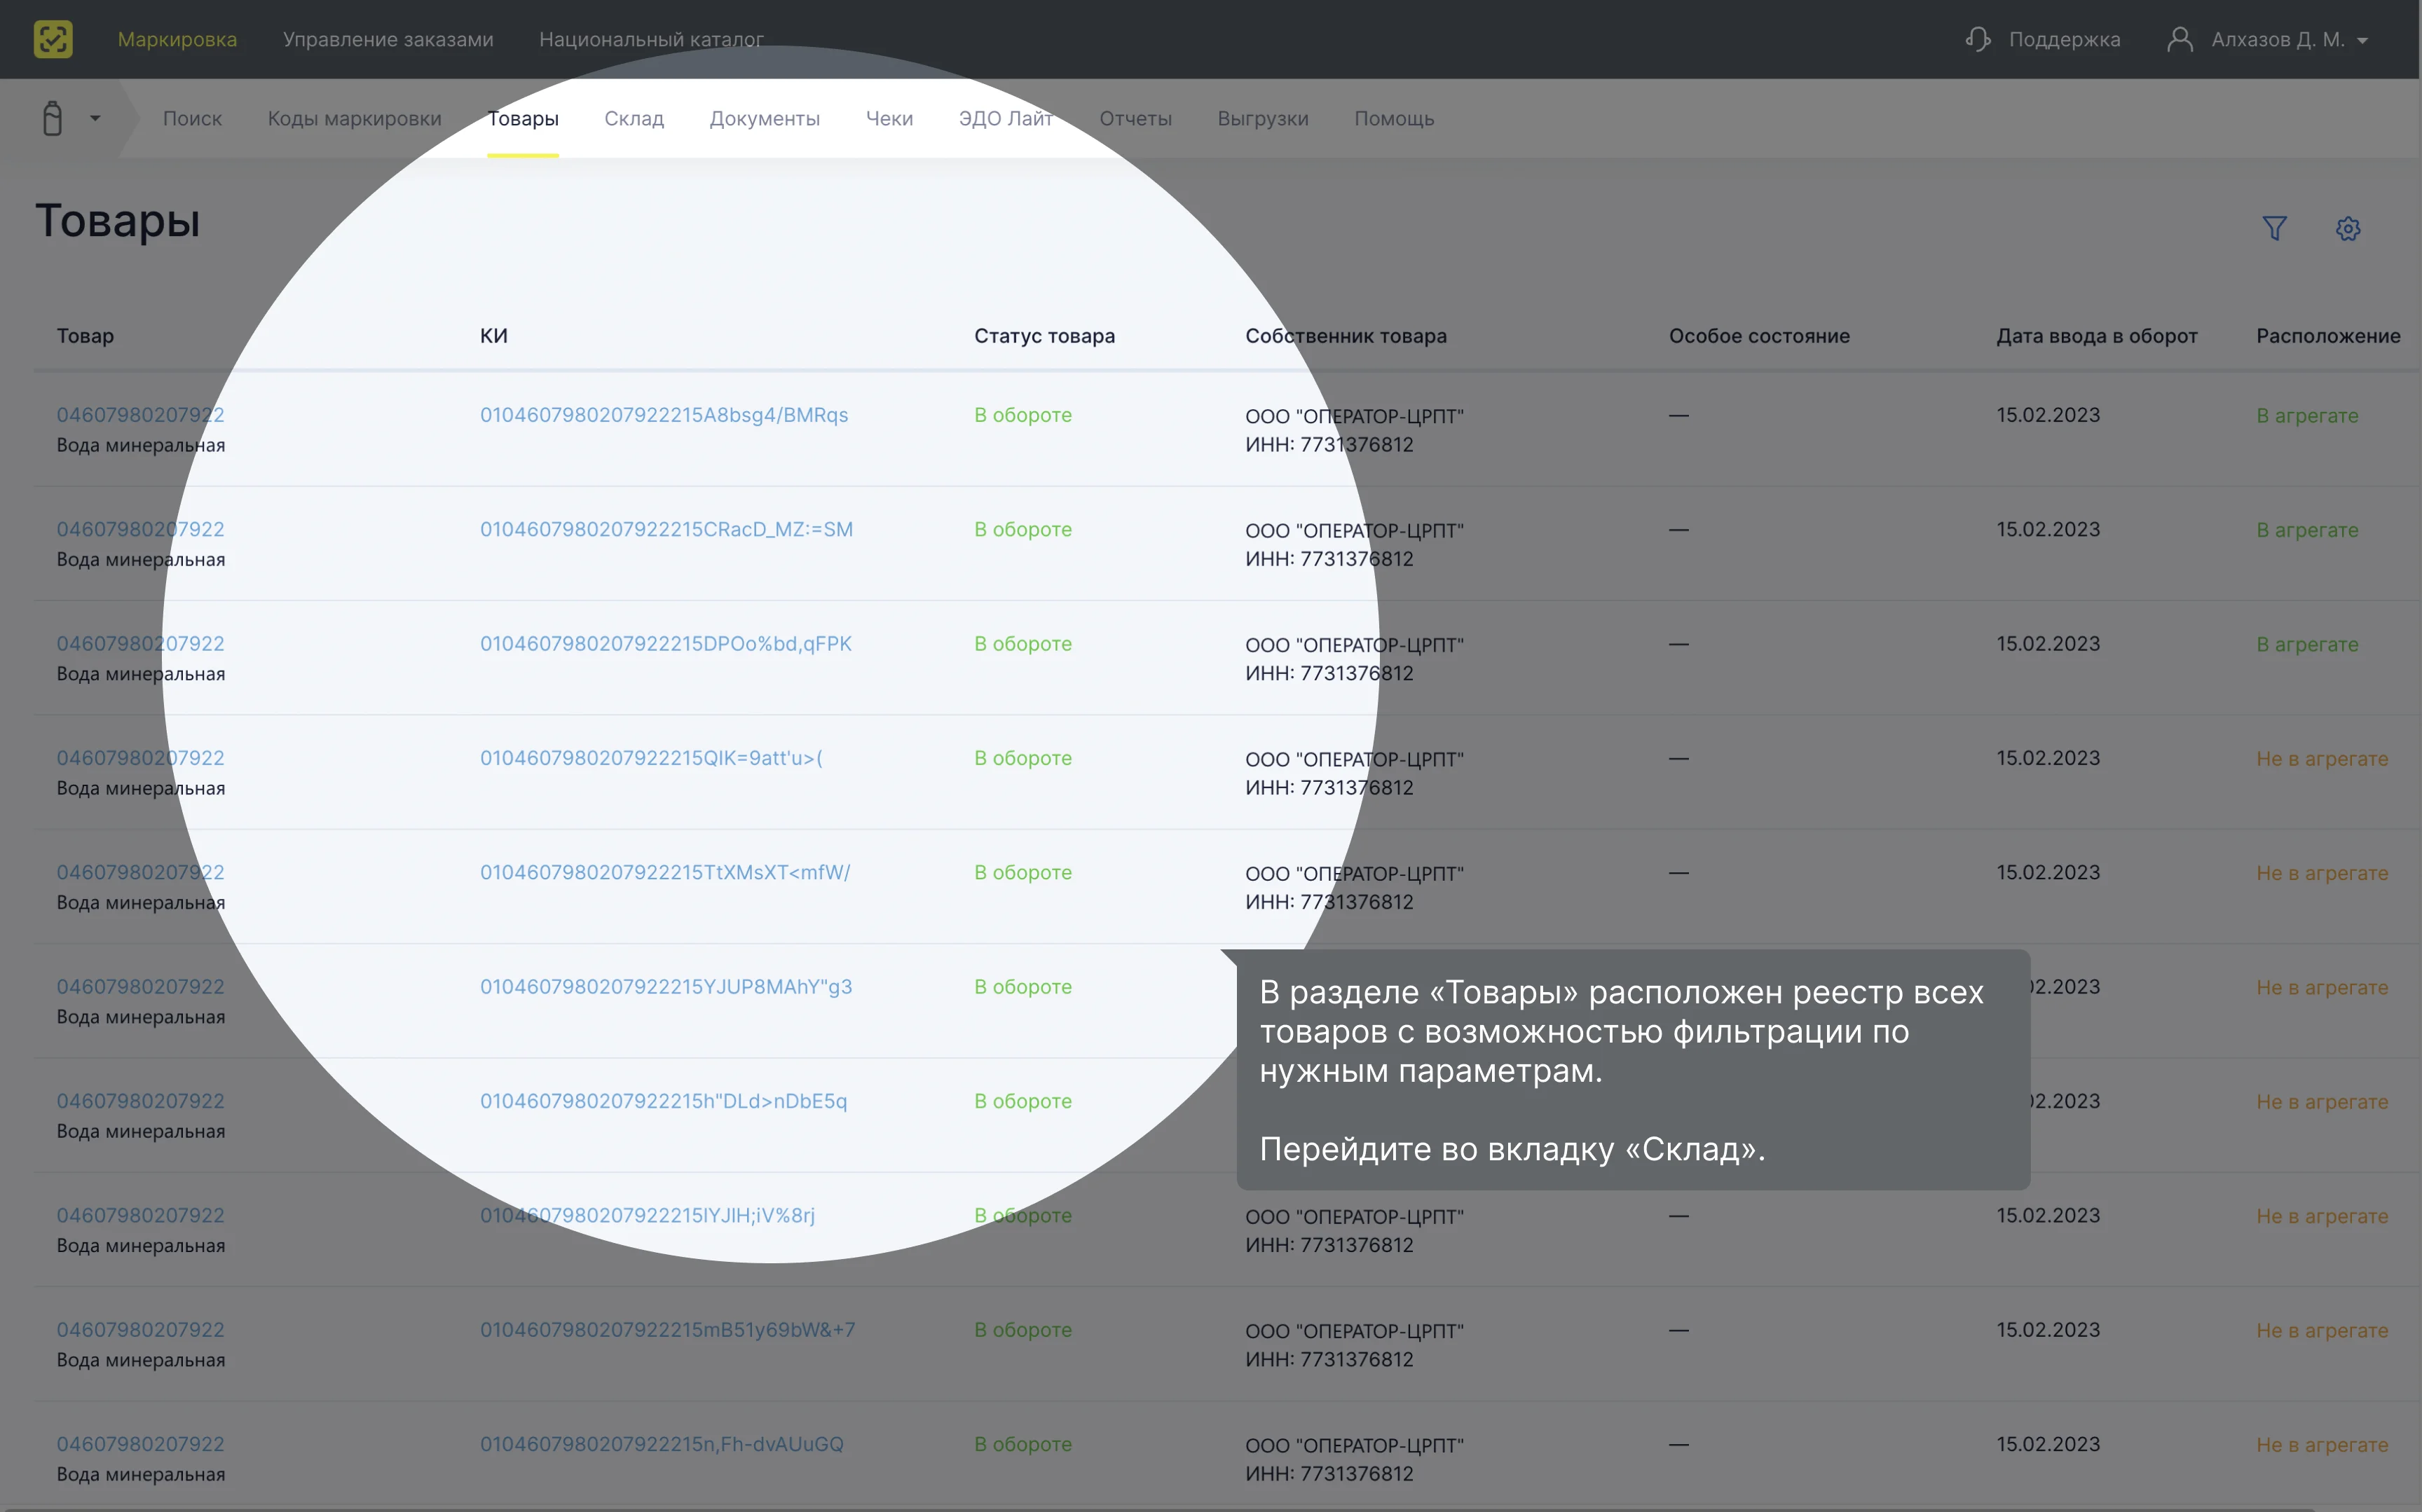Open code 0104607980207922215QIK=9att'u>(
This screenshot has height=1512, width=2422.
click(x=651, y=758)
